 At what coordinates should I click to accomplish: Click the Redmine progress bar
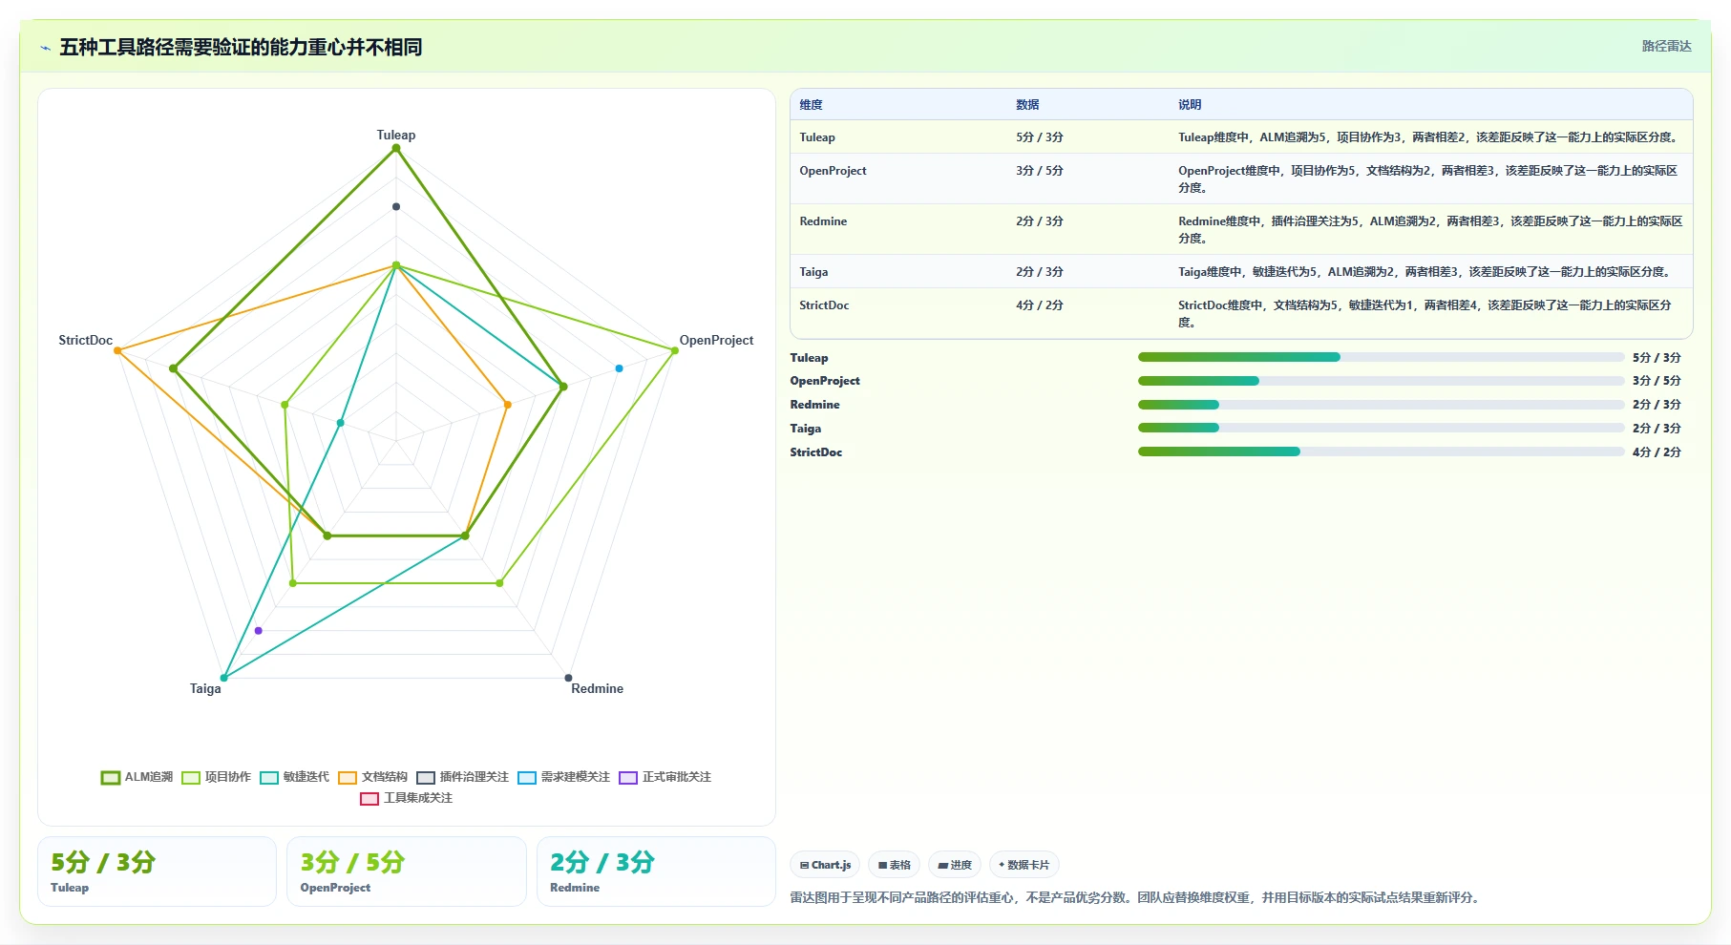1381,405
